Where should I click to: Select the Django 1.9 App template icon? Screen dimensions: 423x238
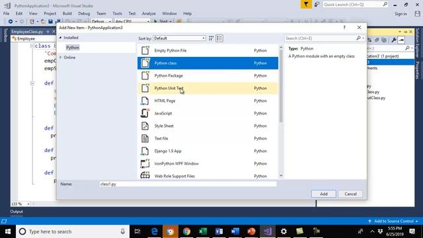[x=145, y=151]
